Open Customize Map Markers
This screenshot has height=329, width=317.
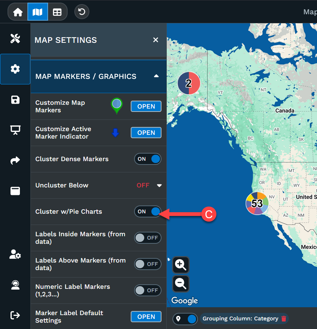coord(146,106)
